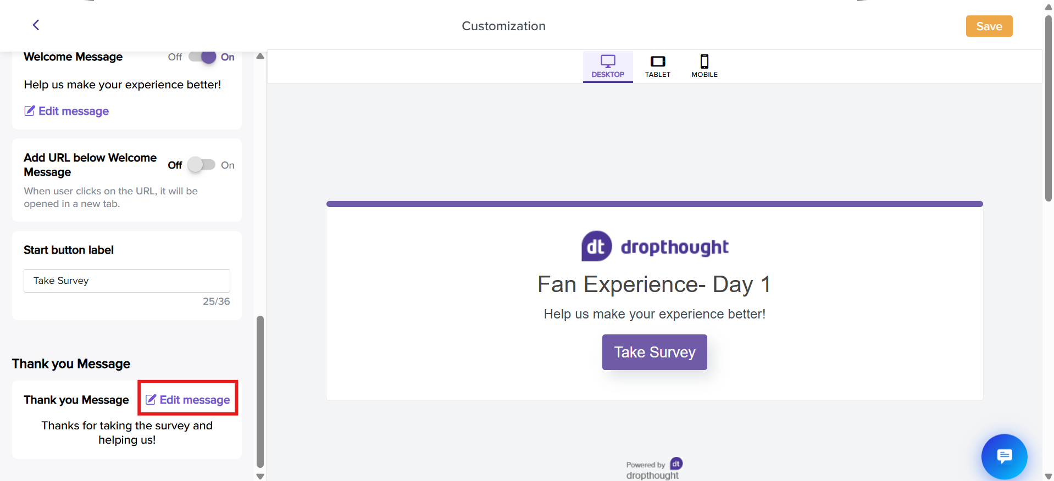1054x481 pixels.
Task: Click the Take Survey preview button
Action: point(654,352)
